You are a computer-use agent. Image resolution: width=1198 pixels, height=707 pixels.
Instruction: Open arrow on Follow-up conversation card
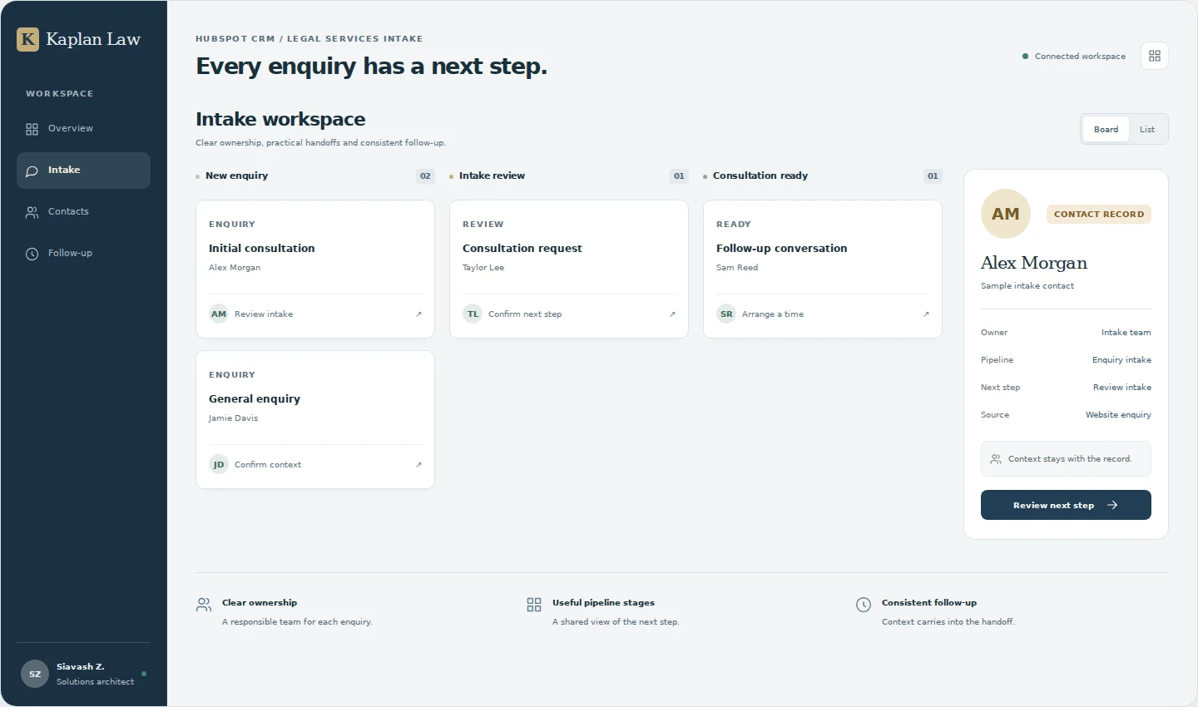[926, 314]
